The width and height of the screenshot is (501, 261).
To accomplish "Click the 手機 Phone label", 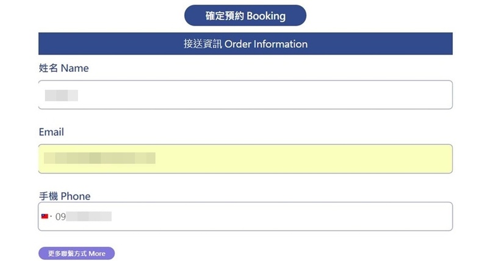I will point(64,196).
